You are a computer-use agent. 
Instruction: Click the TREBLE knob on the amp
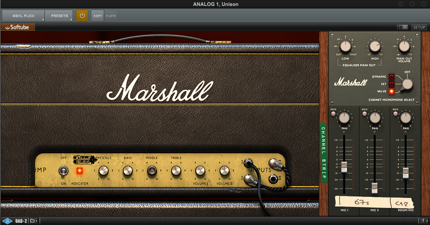click(176, 171)
